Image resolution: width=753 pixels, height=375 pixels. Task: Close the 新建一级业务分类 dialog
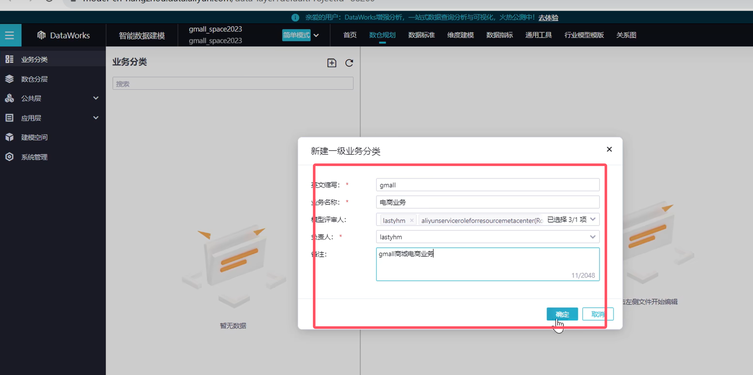(609, 149)
